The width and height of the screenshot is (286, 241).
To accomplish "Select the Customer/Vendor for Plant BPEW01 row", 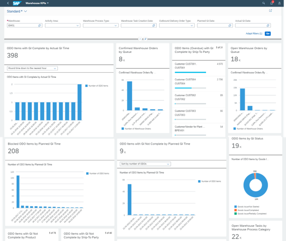I will click(198, 130).
